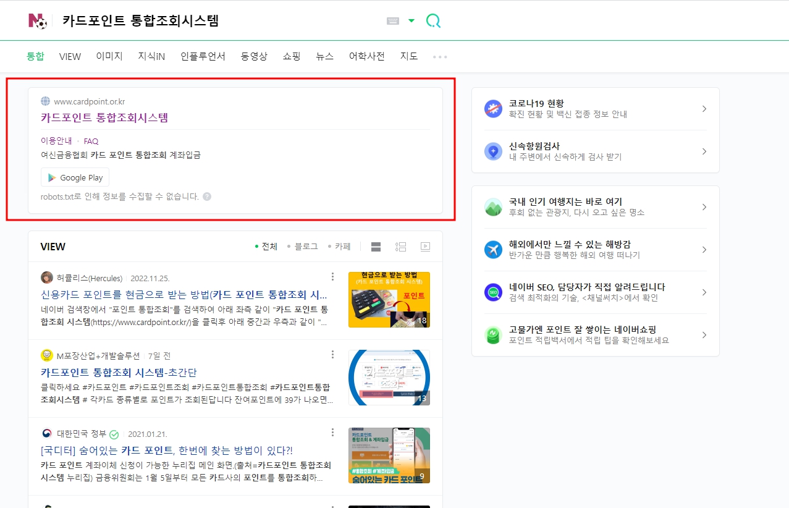Click the search field containing 카드포인트 통합조회시스템

[219, 21]
